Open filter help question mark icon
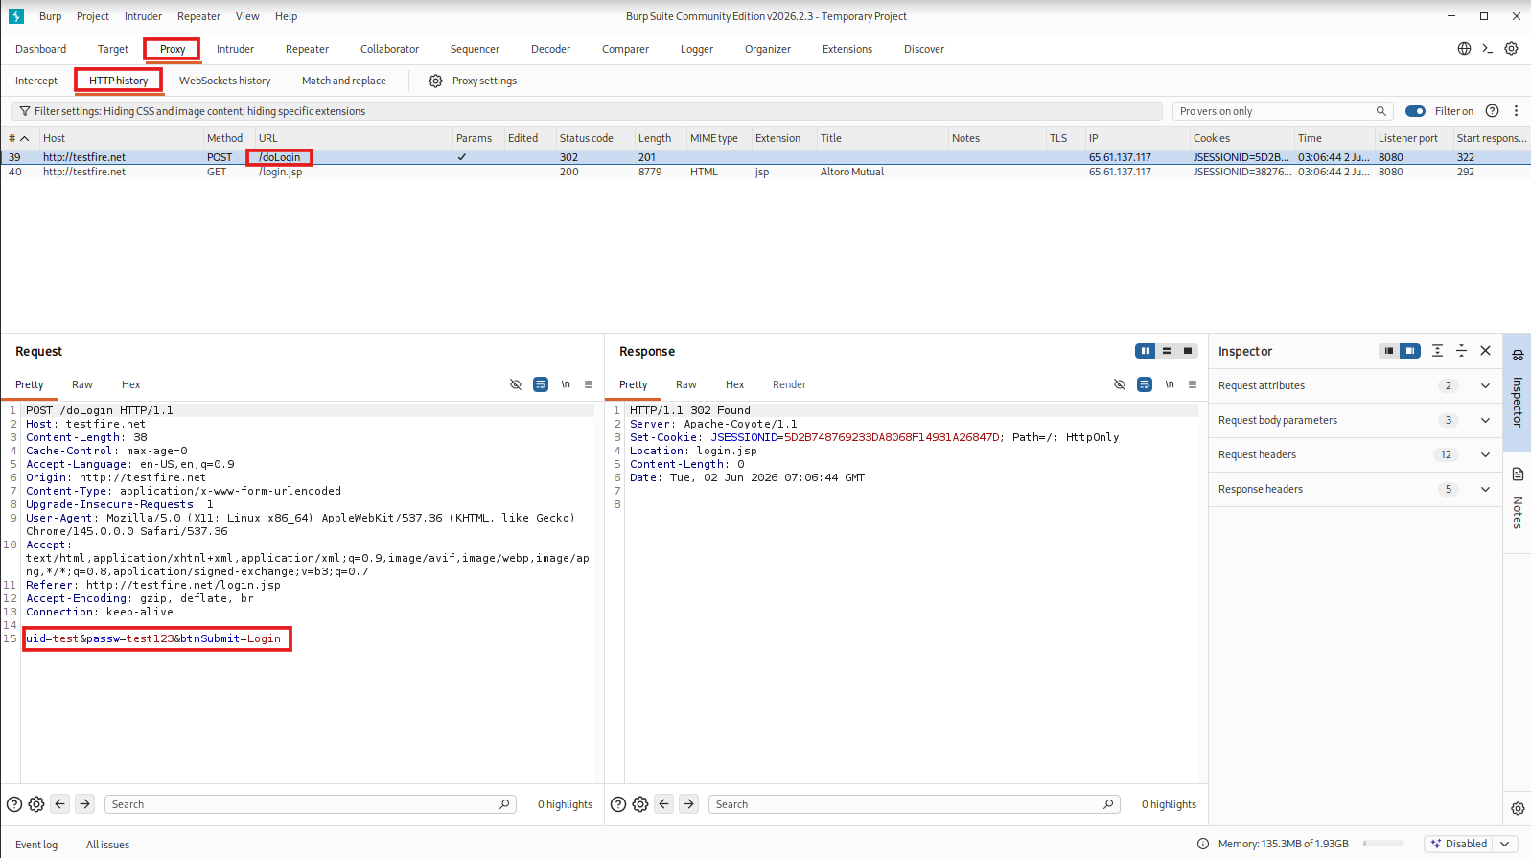This screenshot has width=1531, height=858. click(x=1492, y=111)
